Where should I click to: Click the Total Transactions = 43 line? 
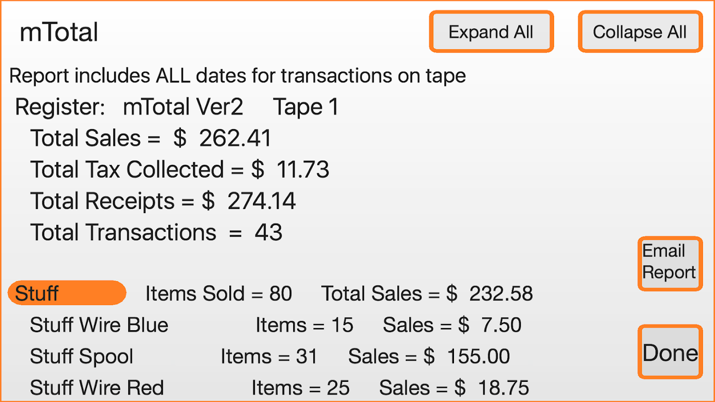156,232
